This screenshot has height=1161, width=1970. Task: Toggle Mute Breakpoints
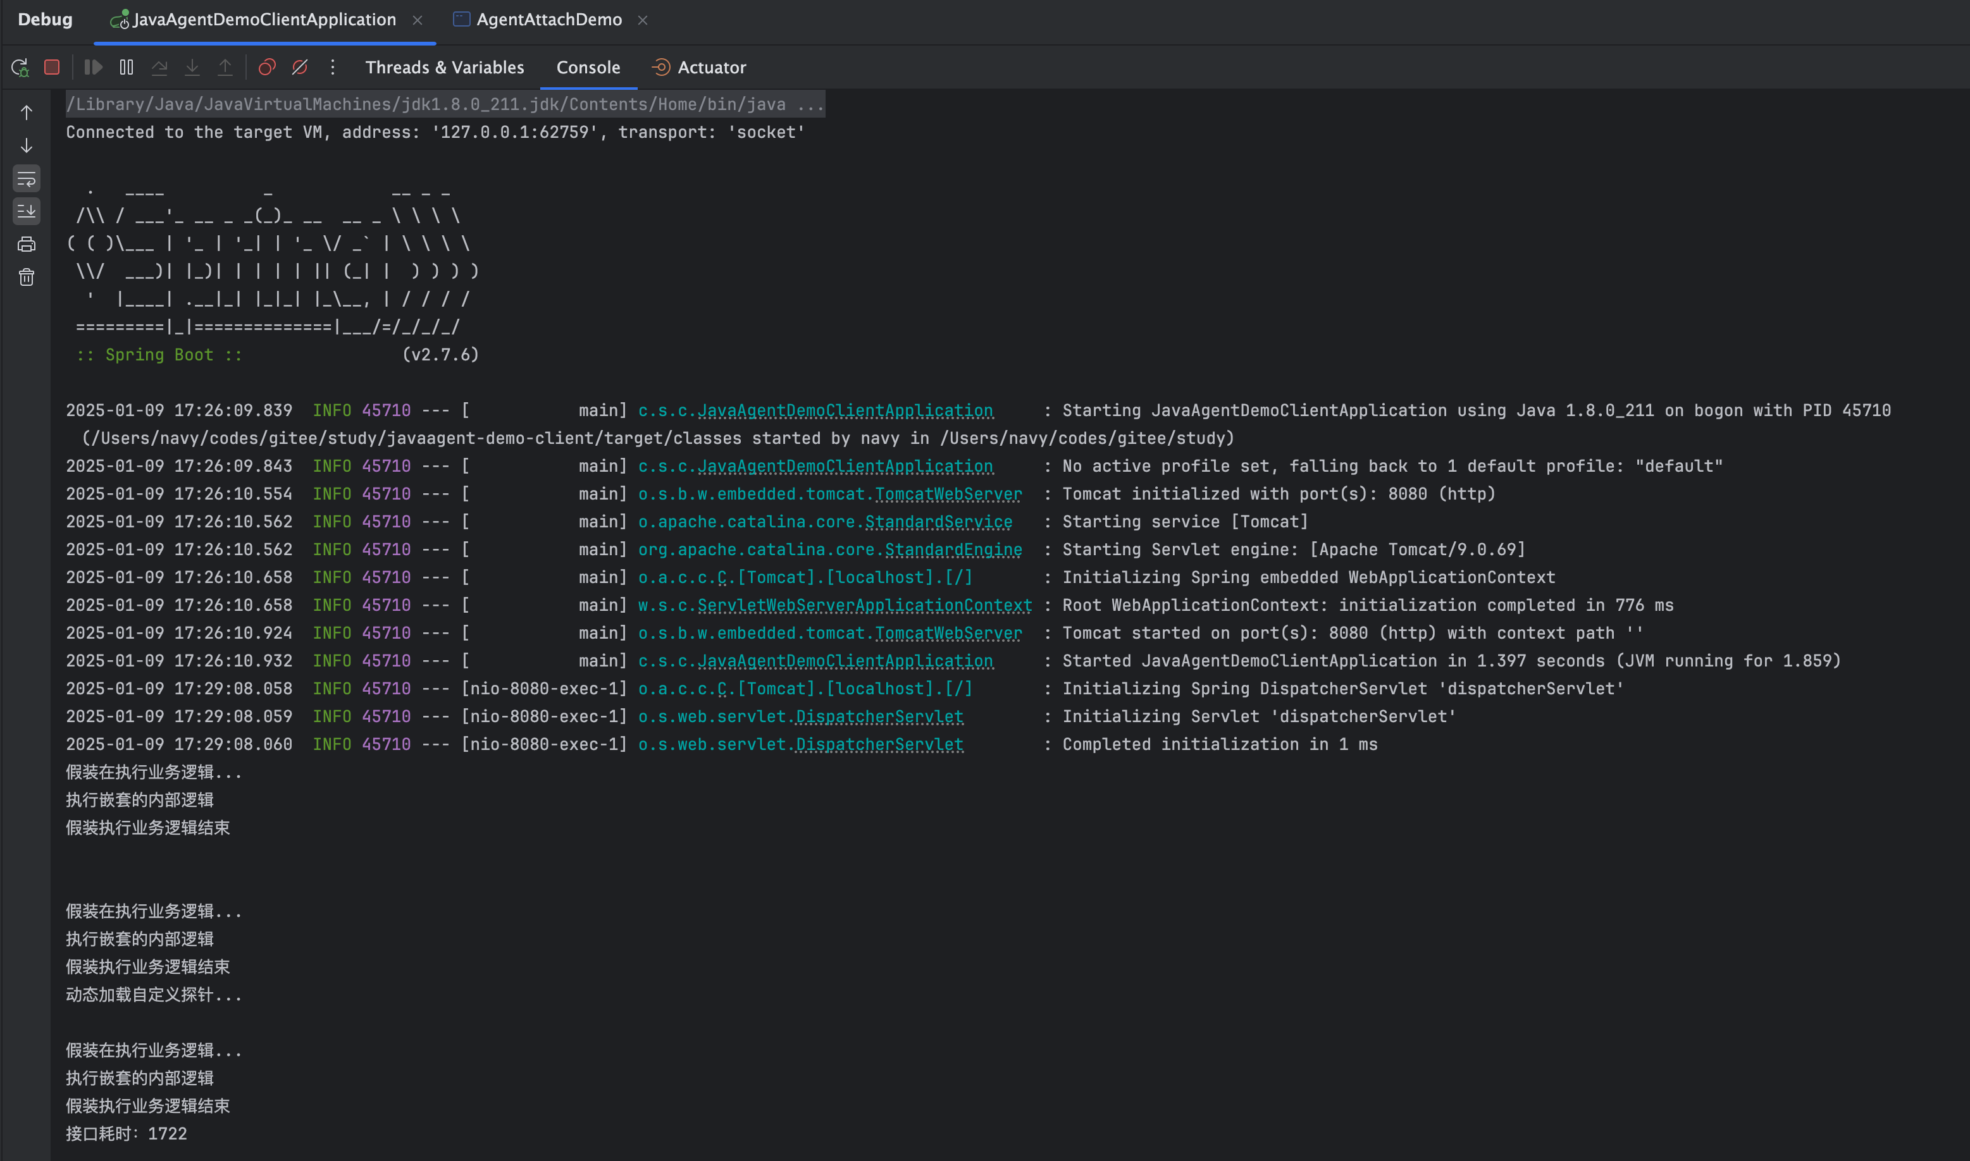300,67
